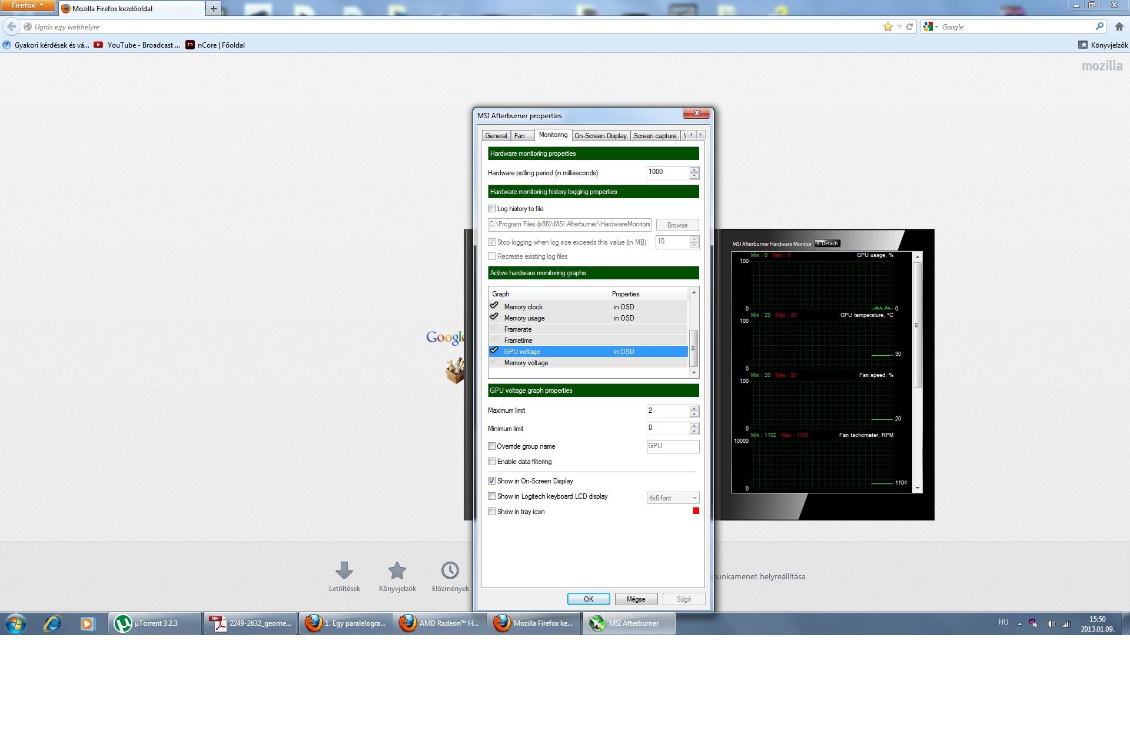The height and width of the screenshot is (741, 1130).
Task: Click the volume speaker tray icon
Action: pos(1051,624)
